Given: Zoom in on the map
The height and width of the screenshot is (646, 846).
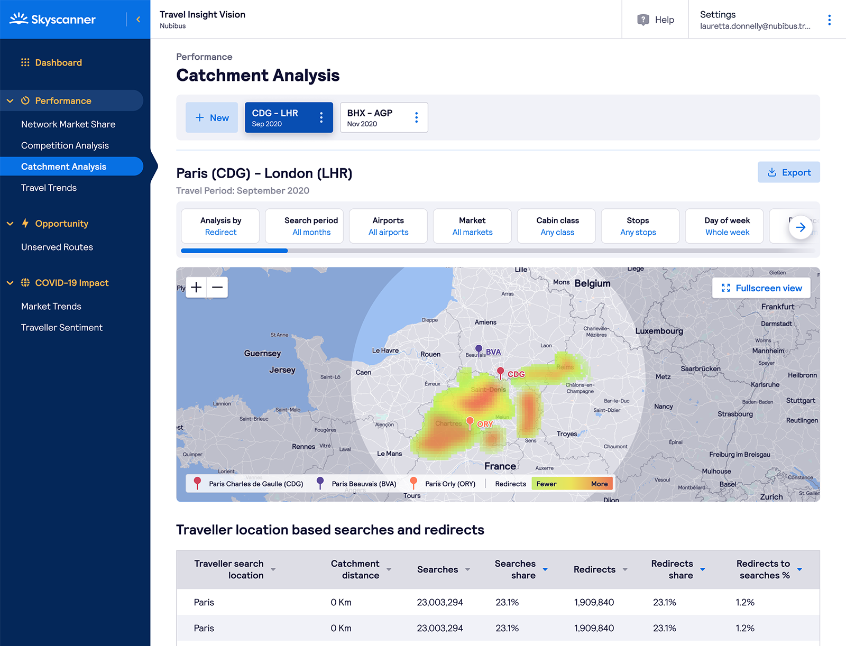Looking at the screenshot, I should [x=196, y=287].
